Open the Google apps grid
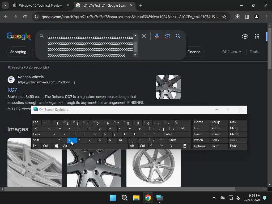This screenshot has width=272, height=204. click(x=257, y=36)
